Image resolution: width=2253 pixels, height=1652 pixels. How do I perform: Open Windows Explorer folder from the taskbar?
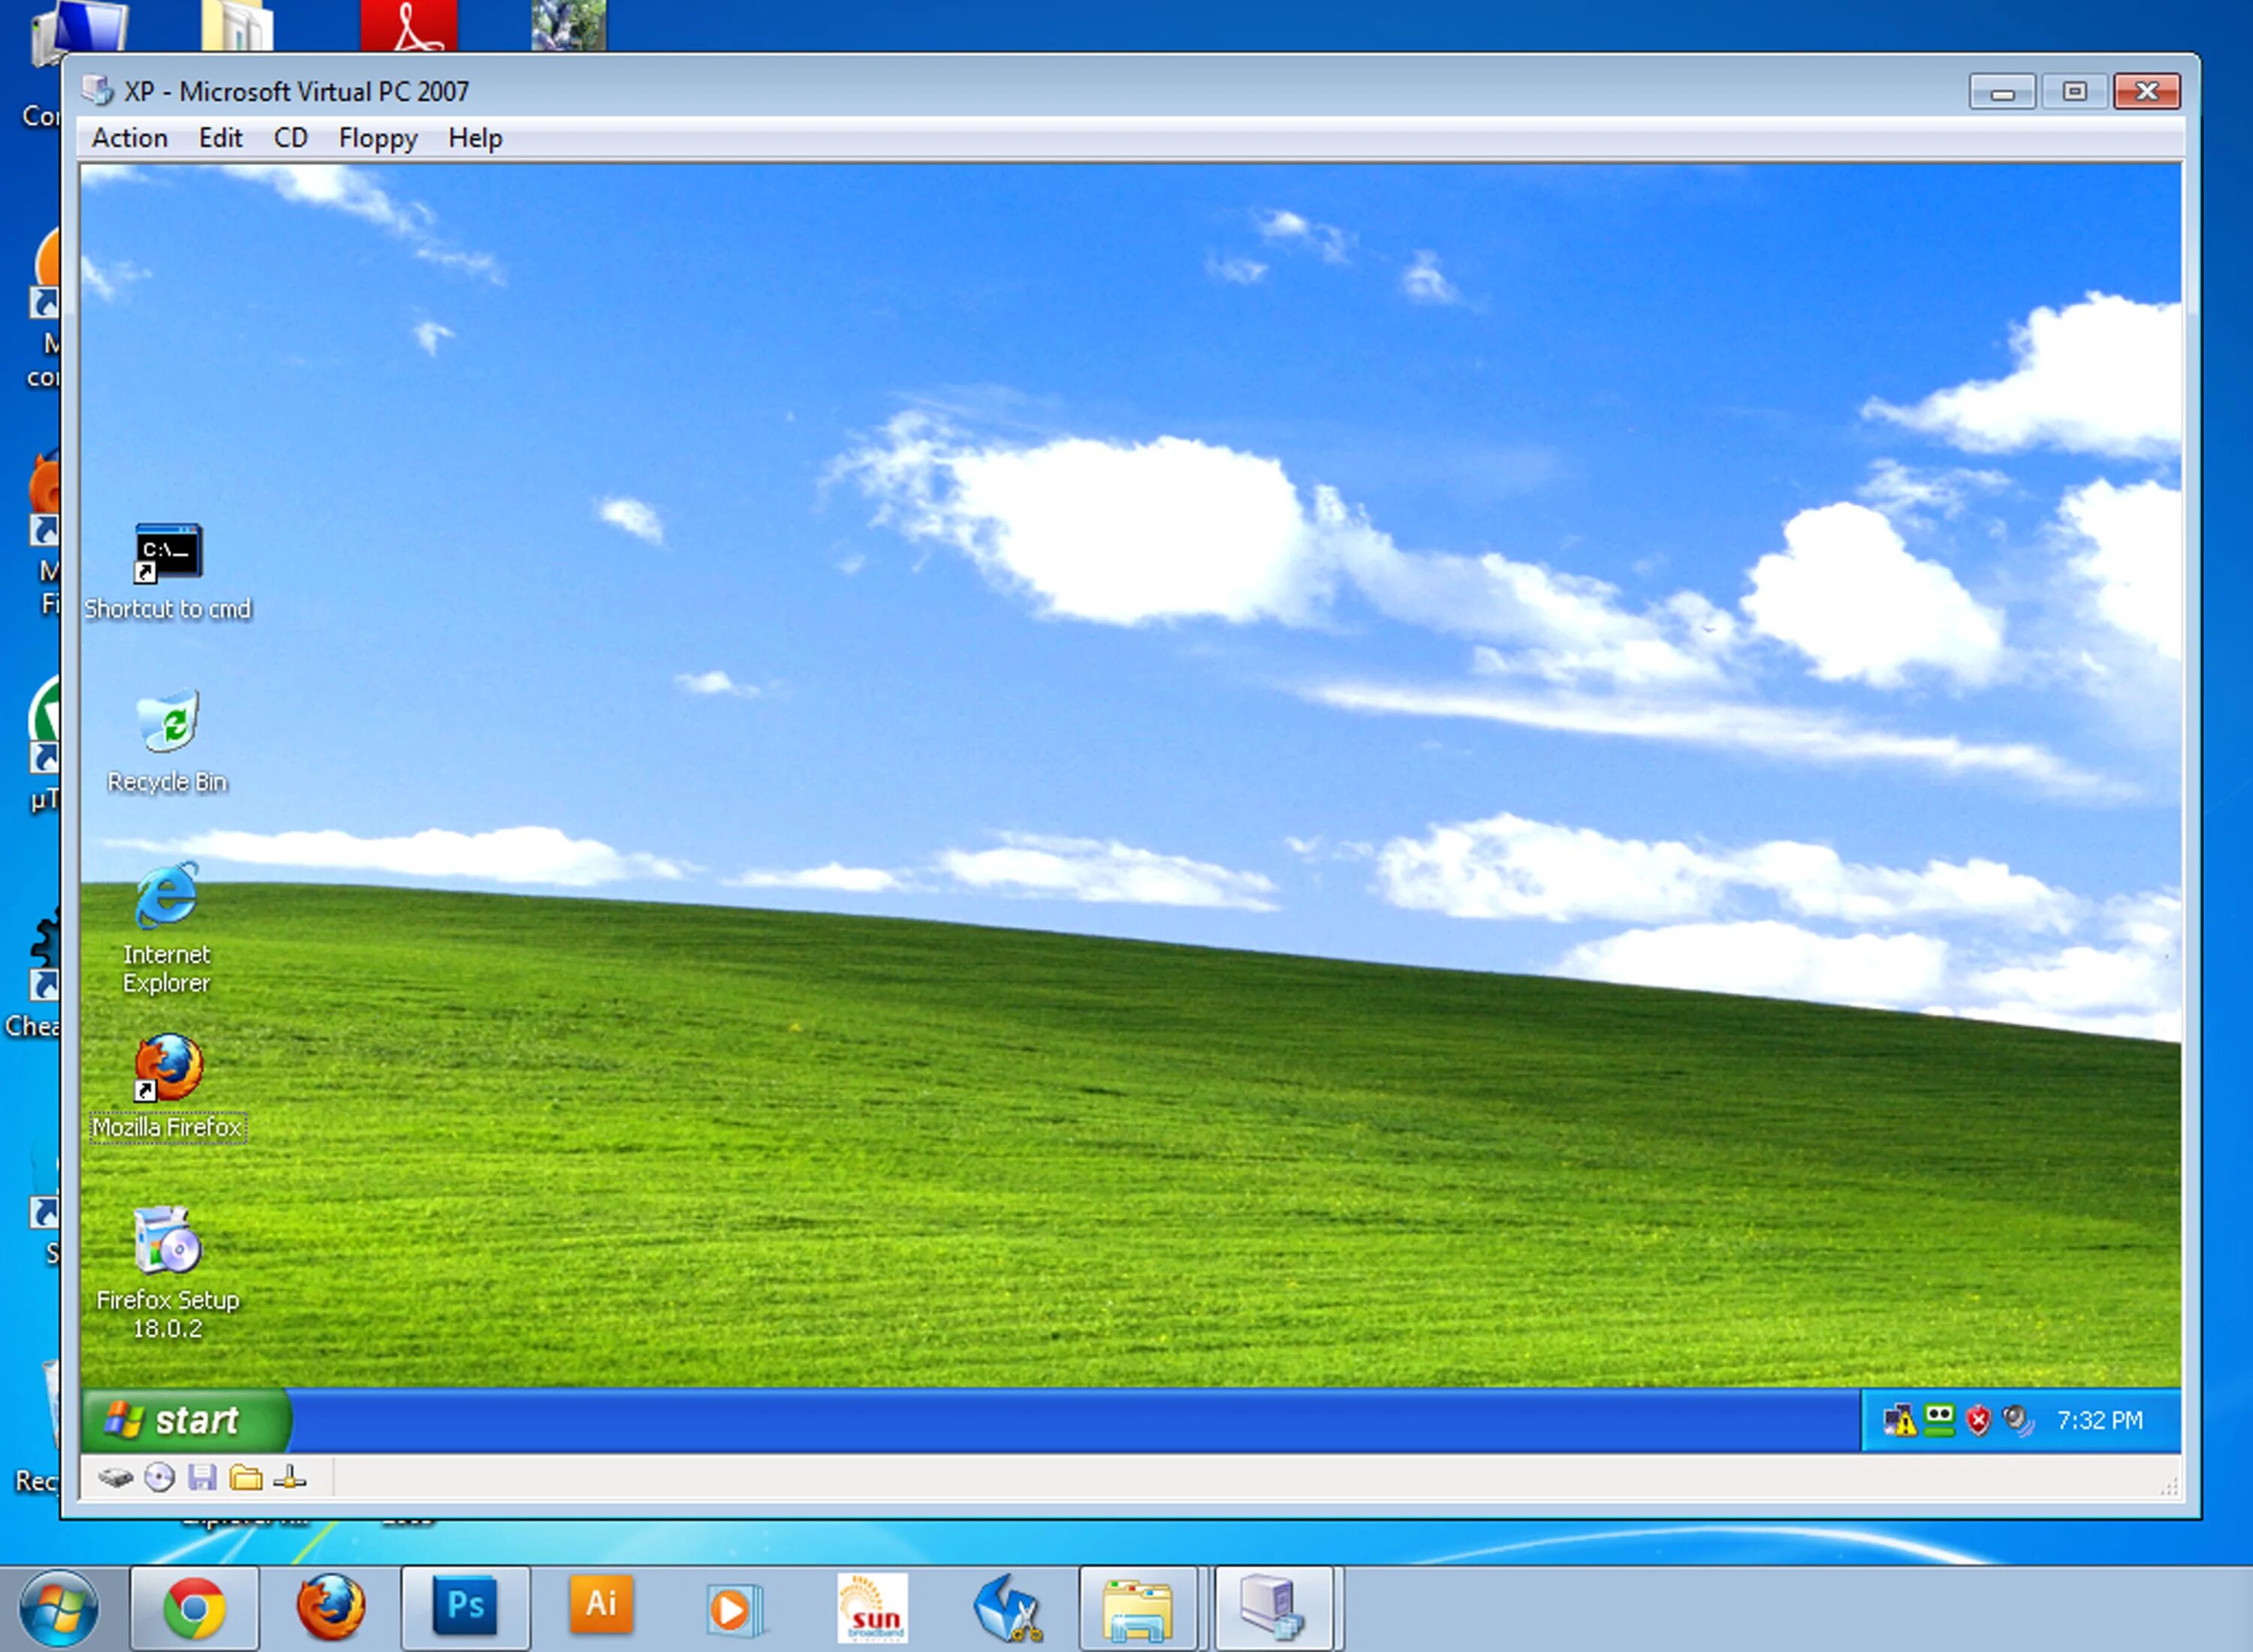click(1138, 1608)
